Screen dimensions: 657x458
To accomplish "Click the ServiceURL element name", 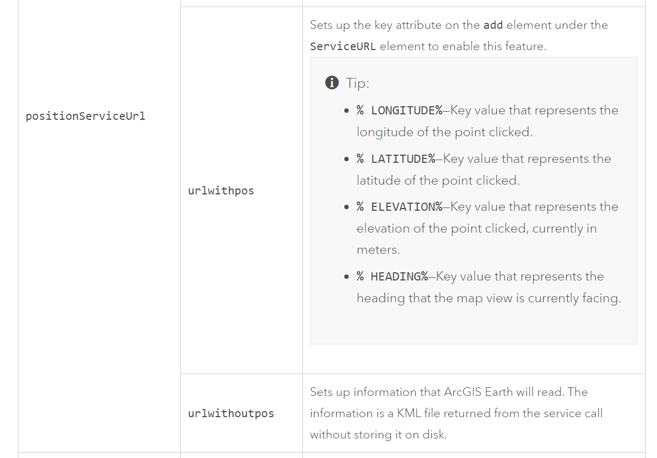I will point(343,46).
